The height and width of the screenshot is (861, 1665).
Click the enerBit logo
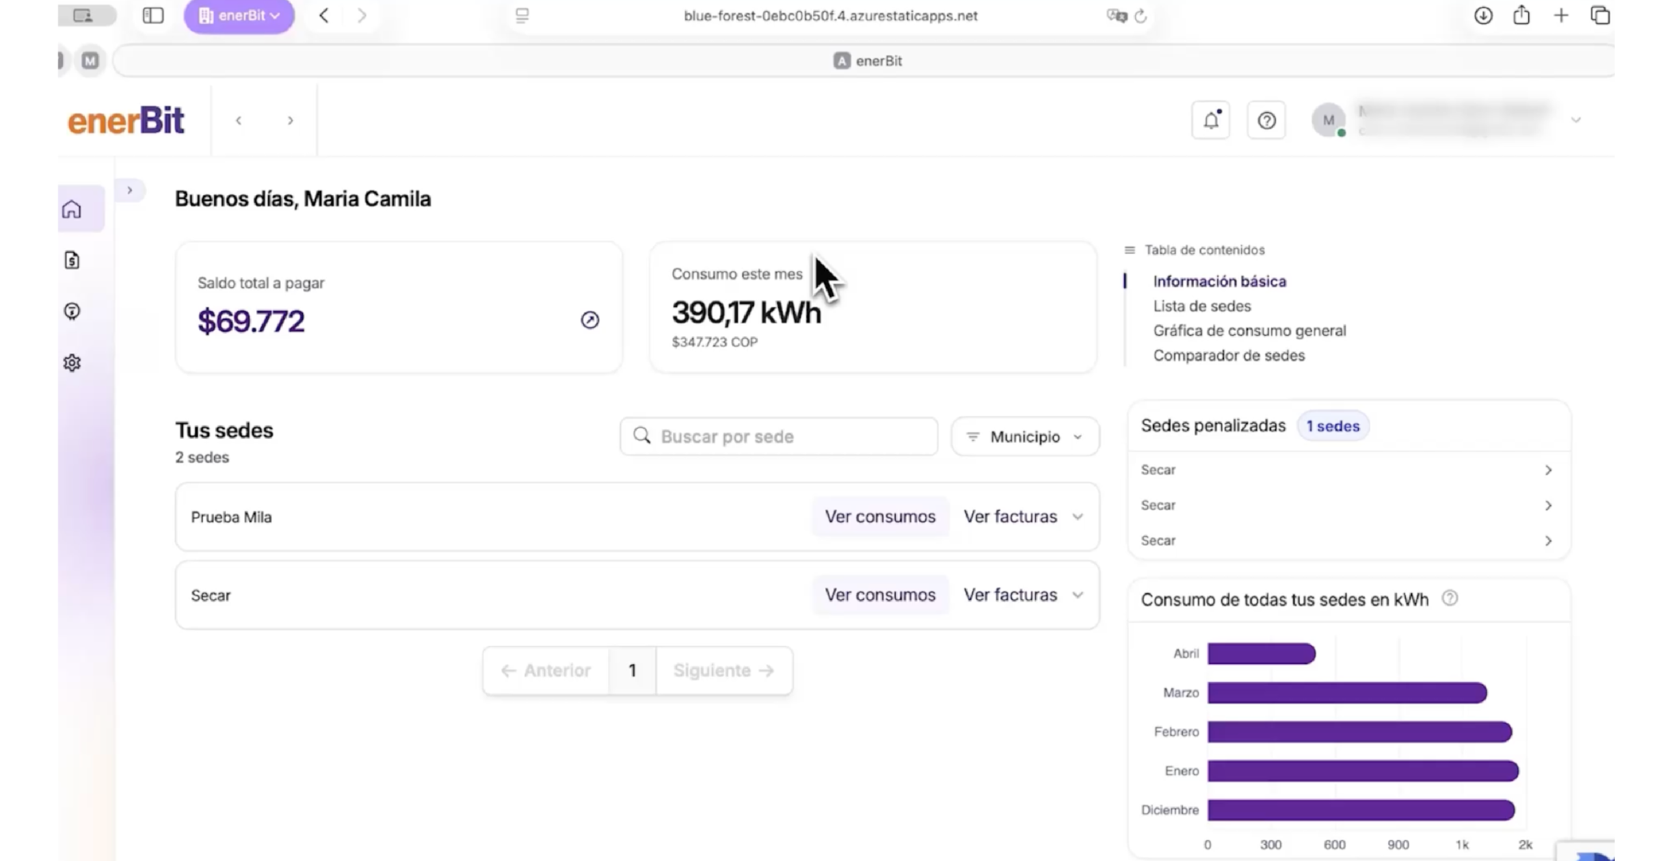click(x=126, y=120)
